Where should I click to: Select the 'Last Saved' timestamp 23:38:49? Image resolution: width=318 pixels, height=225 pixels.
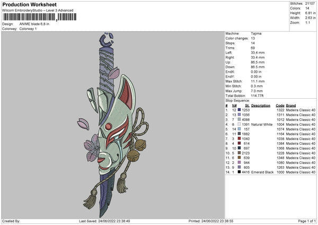104,221
